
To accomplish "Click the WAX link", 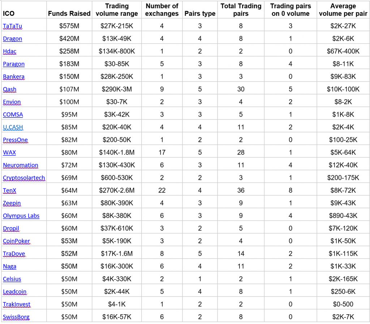I will point(9,153).
